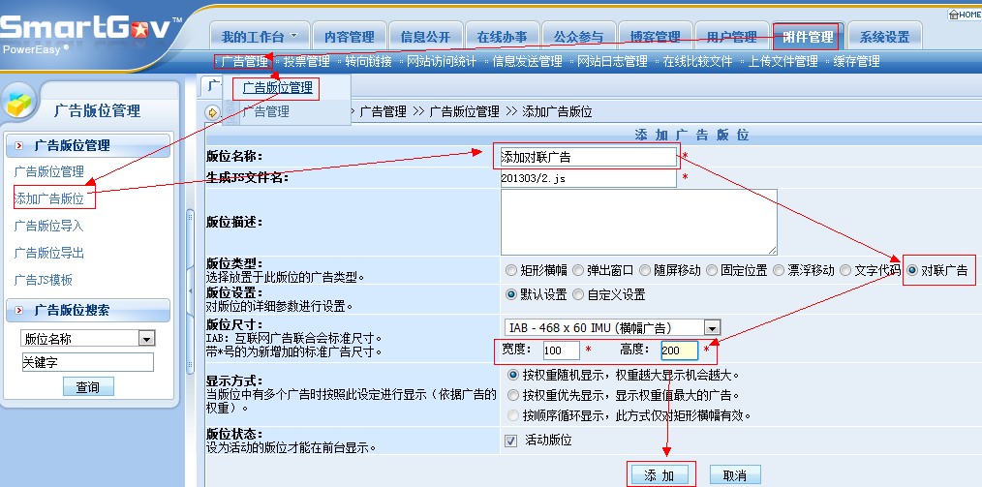Click the 缓存管理 submenu item
982x487 pixels.
tap(856, 62)
